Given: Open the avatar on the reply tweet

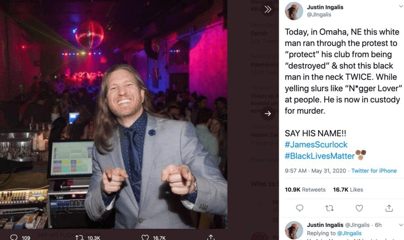Looking at the screenshot, I should click(294, 230).
